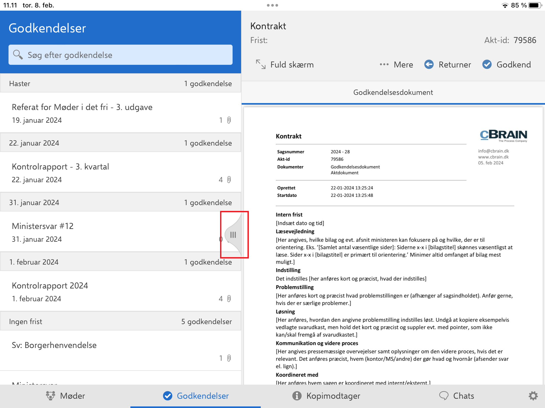Tap attachment clip on Sv: Borgerhenvendelse
This screenshot has height=408, width=545.
229,358
